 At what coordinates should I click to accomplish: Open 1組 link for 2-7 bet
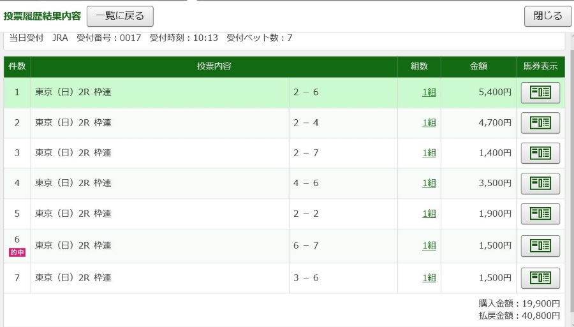tap(429, 153)
